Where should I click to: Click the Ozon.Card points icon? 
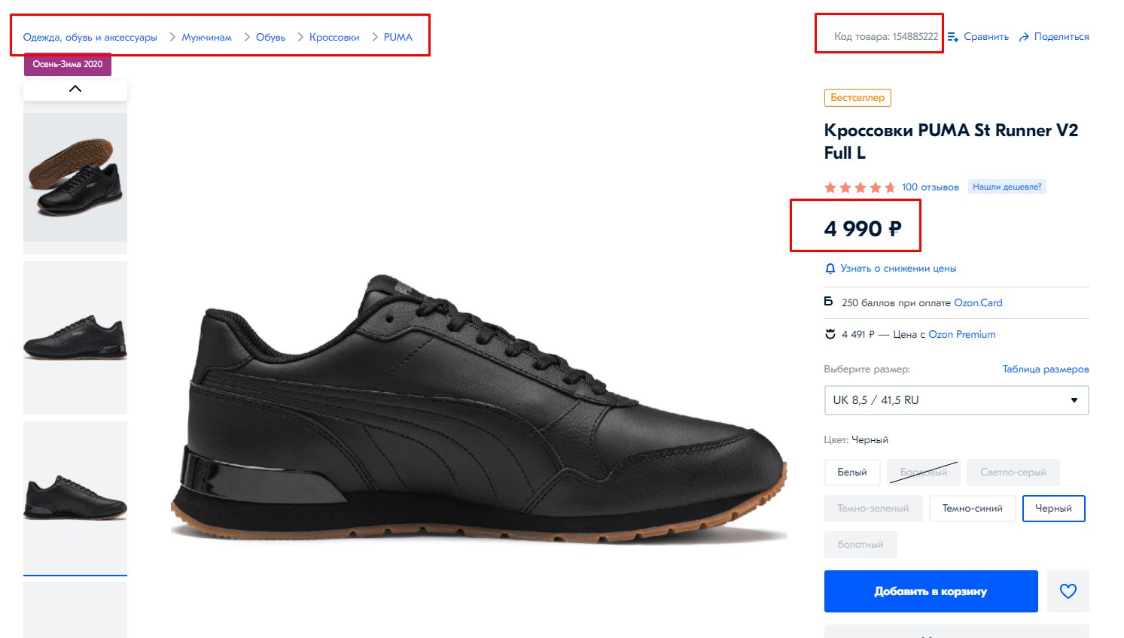coord(829,302)
